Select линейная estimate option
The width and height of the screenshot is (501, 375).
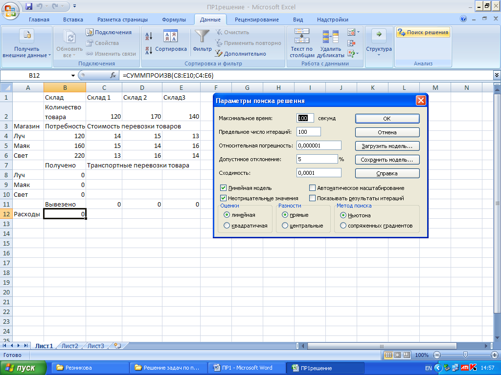coord(227,215)
